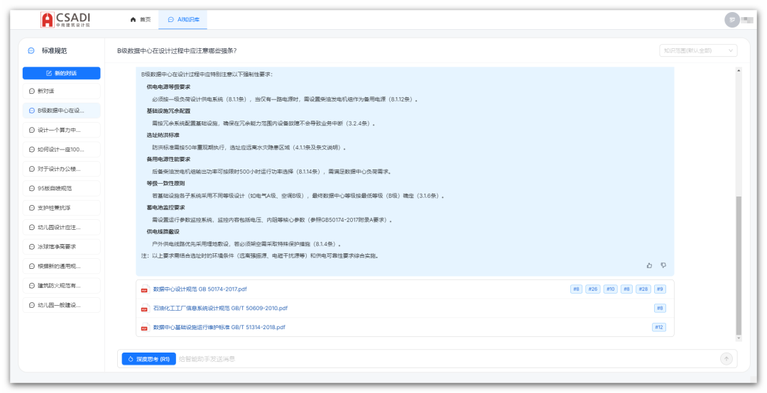Open the #12 citation tag

click(659, 328)
